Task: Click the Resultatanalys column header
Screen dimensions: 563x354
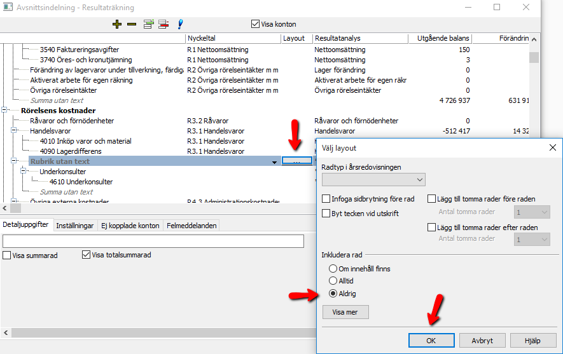Action: 360,38
